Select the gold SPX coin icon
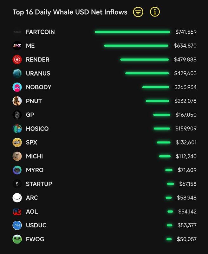208x254 pixels. pos(17,143)
